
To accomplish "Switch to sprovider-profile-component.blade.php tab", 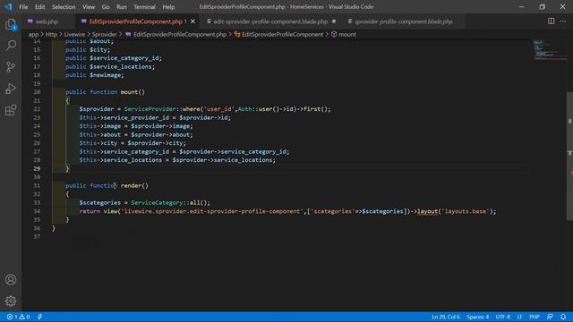I will click(x=404, y=21).
